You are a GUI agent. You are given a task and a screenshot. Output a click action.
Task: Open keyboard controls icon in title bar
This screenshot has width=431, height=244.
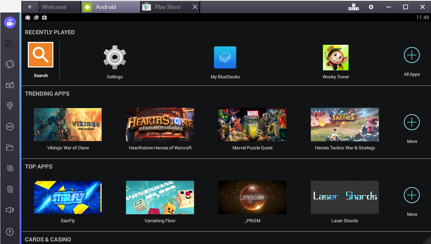click(x=354, y=7)
